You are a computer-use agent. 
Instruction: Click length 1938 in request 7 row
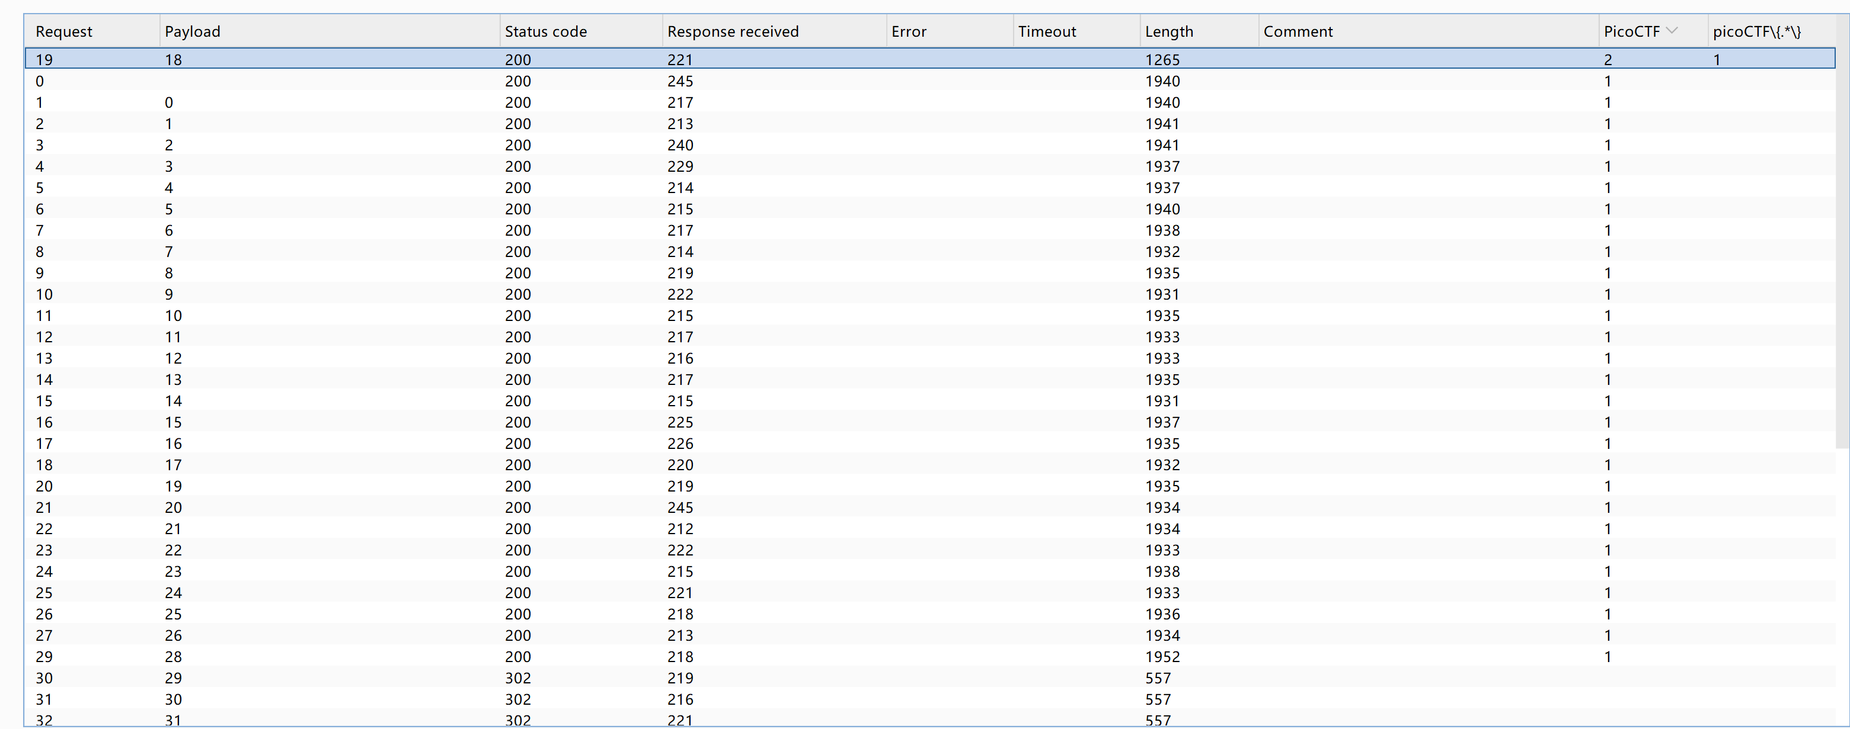click(x=1162, y=230)
